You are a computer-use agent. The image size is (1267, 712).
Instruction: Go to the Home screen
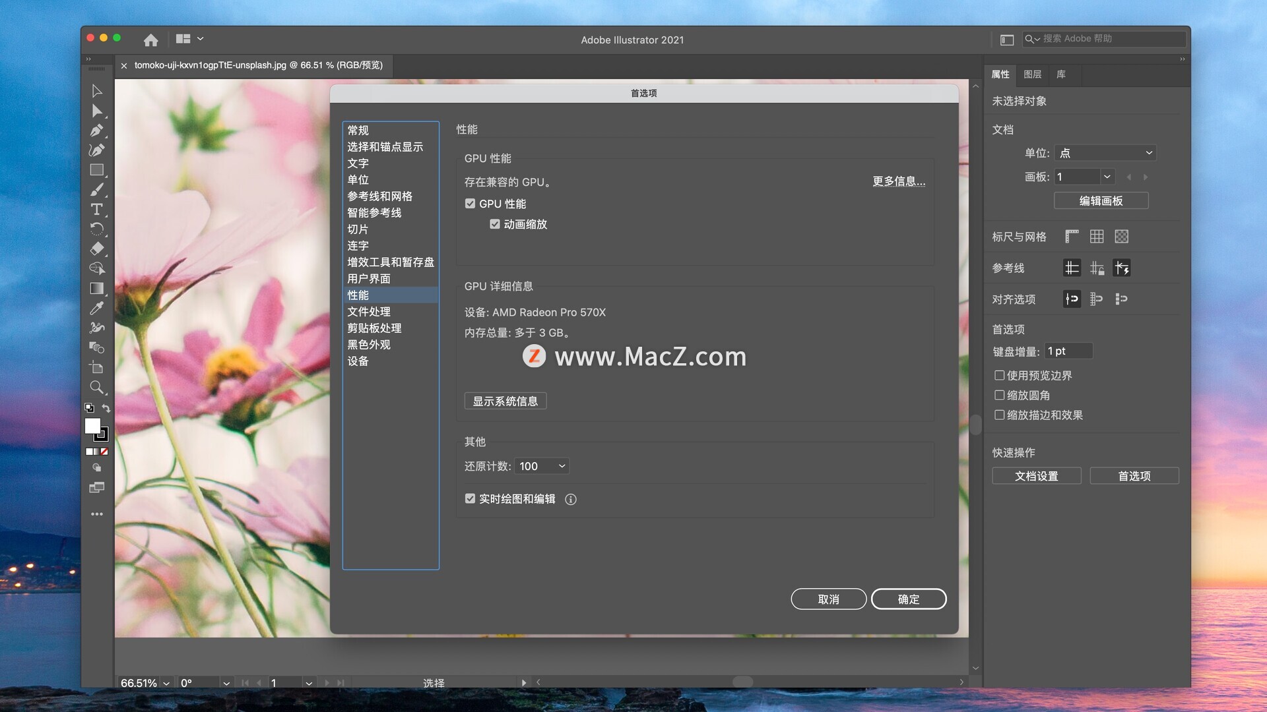pyautogui.click(x=151, y=40)
